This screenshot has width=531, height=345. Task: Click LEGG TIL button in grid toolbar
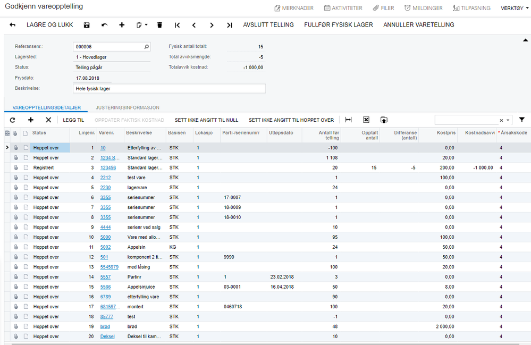[73, 120]
